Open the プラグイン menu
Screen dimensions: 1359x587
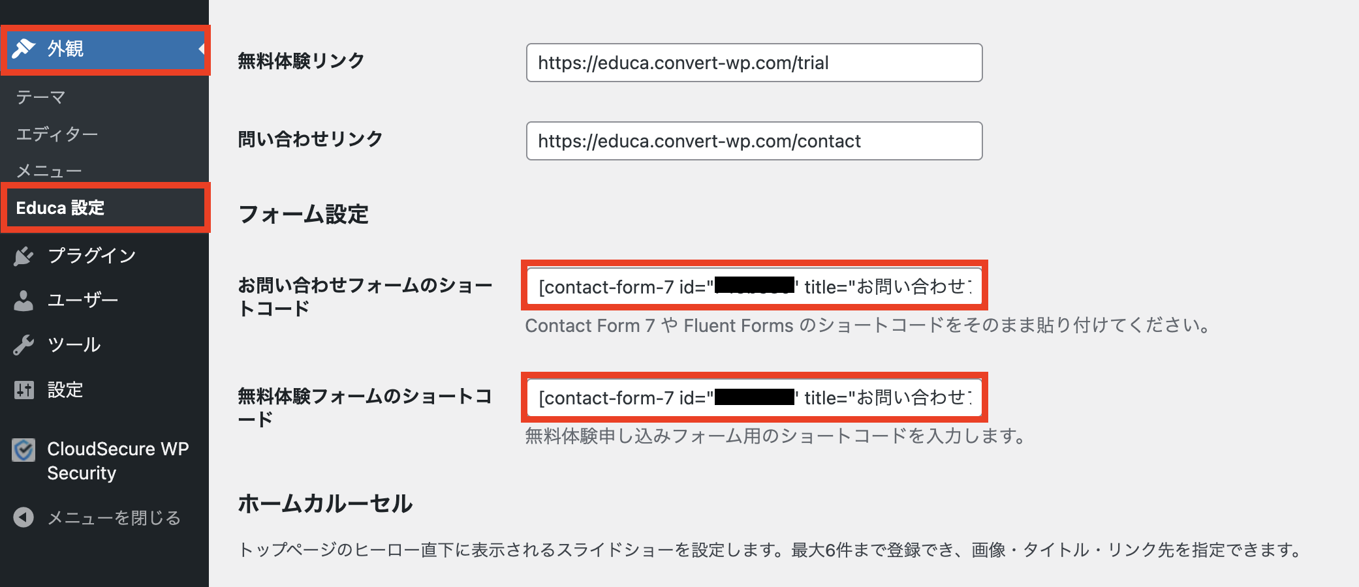pos(91,256)
